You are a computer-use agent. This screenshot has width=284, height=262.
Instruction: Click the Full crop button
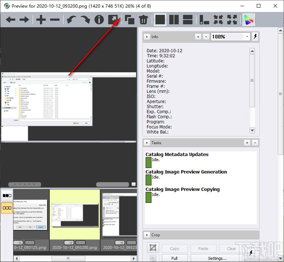175,258
